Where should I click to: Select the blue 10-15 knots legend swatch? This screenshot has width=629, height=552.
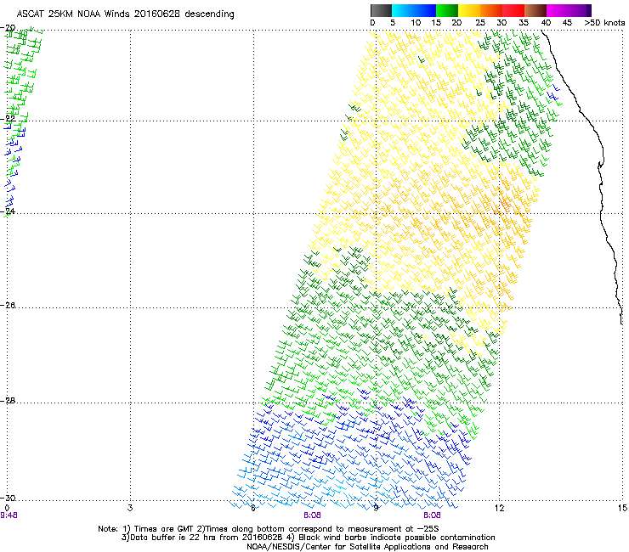pos(425,10)
